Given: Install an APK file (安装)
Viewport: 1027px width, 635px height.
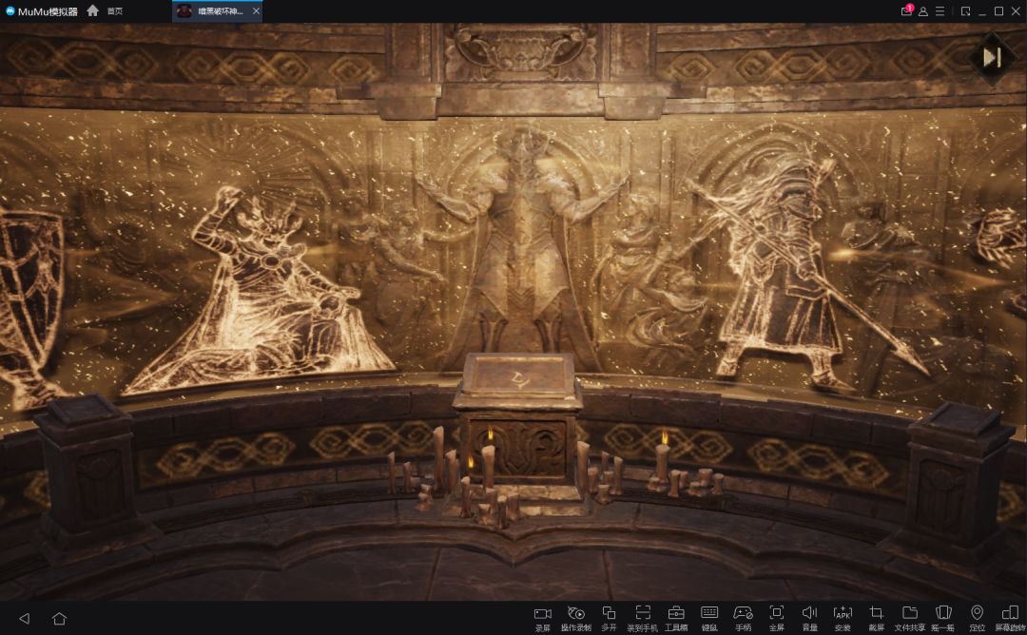Looking at the screenshot, I should pos(843,618).
